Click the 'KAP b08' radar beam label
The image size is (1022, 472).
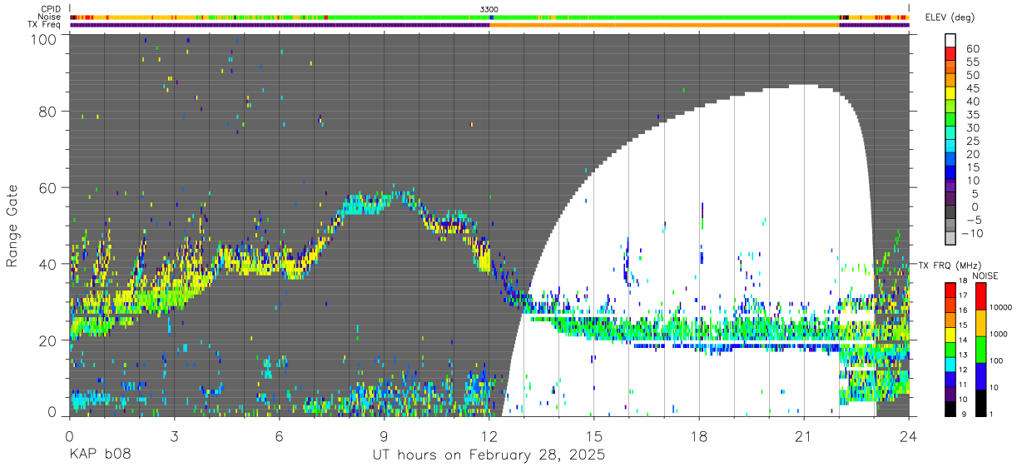coord(99,455)
